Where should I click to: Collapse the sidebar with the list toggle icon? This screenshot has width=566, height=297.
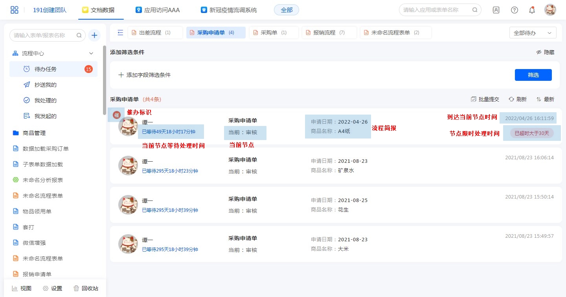tap(120, 33)
